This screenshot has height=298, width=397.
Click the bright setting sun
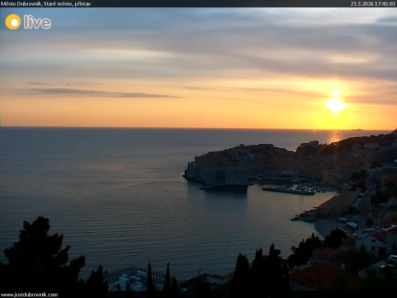click(336, 105)
